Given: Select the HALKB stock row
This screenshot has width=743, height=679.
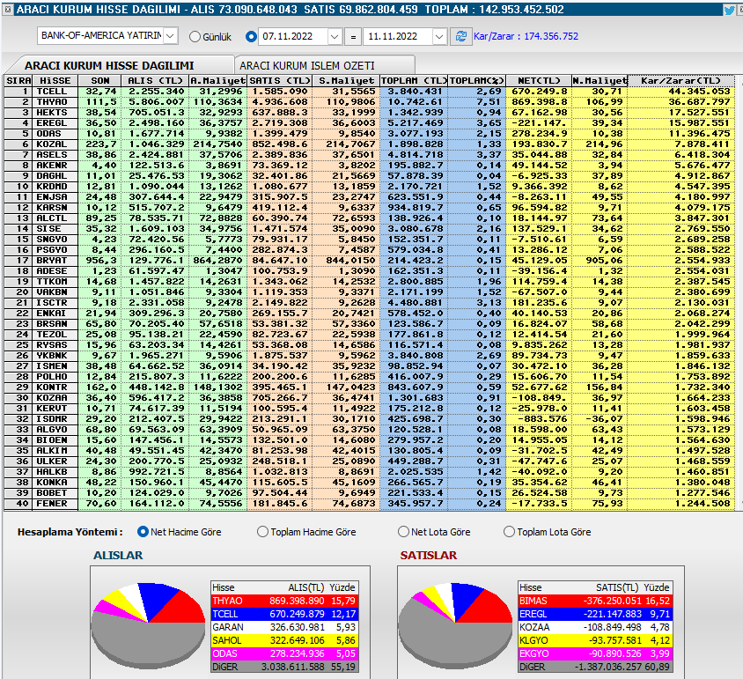Looking at the screenshot, I should tap(370, 472).
